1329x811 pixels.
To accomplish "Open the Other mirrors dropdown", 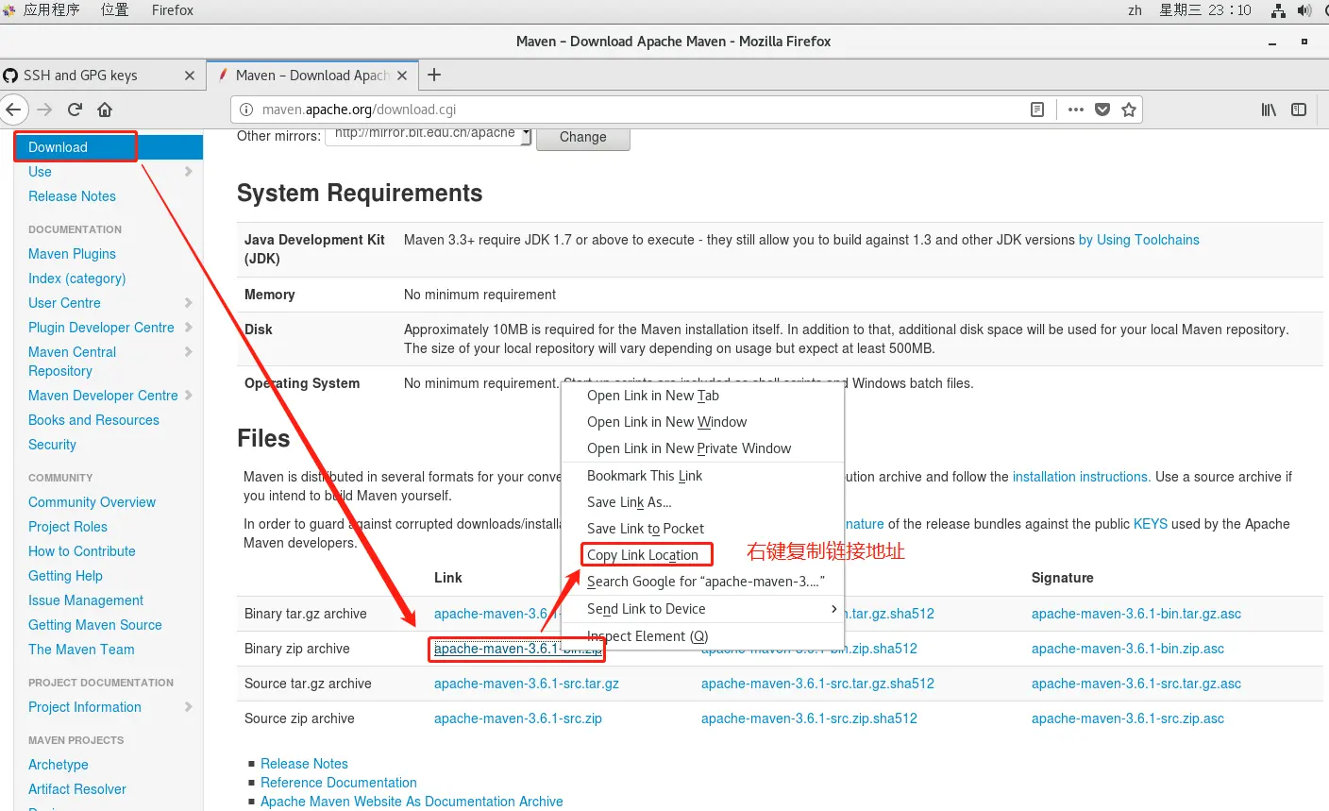I will click(x=429, y=136).
